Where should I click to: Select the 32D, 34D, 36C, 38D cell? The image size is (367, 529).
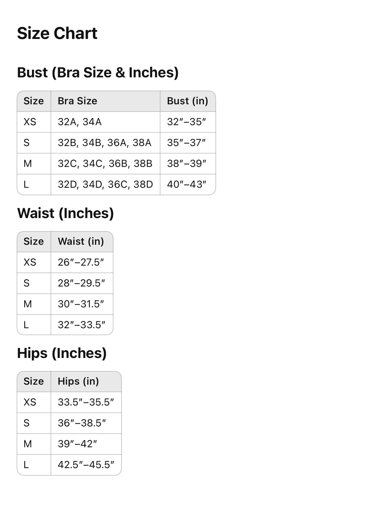[x=105, y=184]
